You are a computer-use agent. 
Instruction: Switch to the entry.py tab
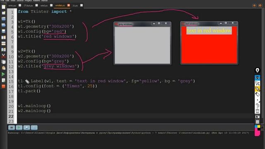[x=12, y=5]
